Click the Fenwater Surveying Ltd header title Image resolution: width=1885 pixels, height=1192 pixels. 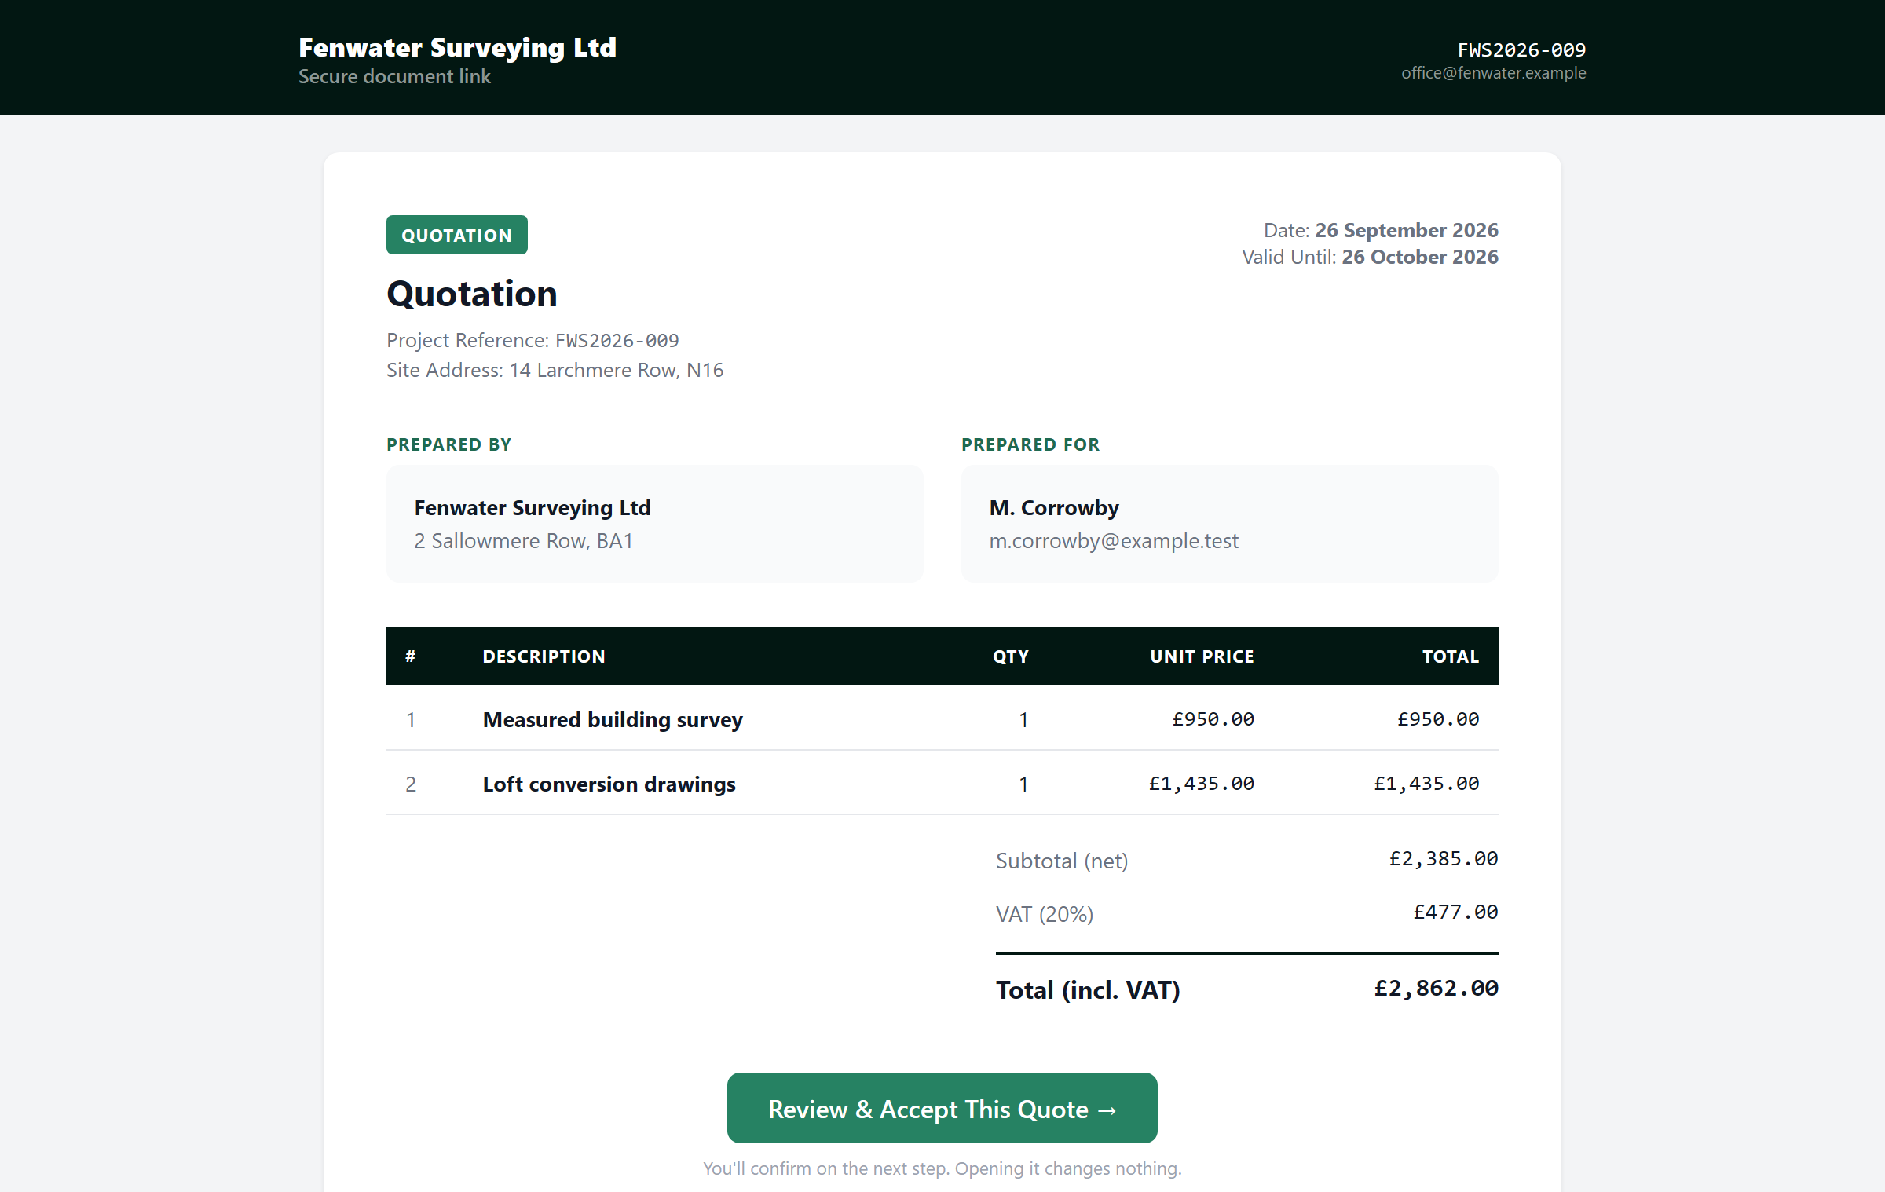click(x=457, y=47)
